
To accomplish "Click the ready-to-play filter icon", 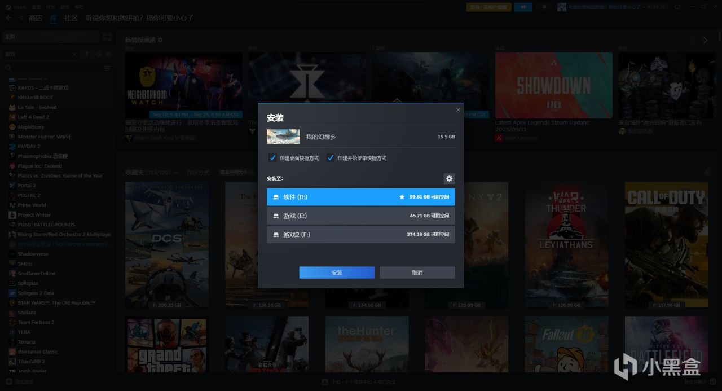I will pos(109,54).
